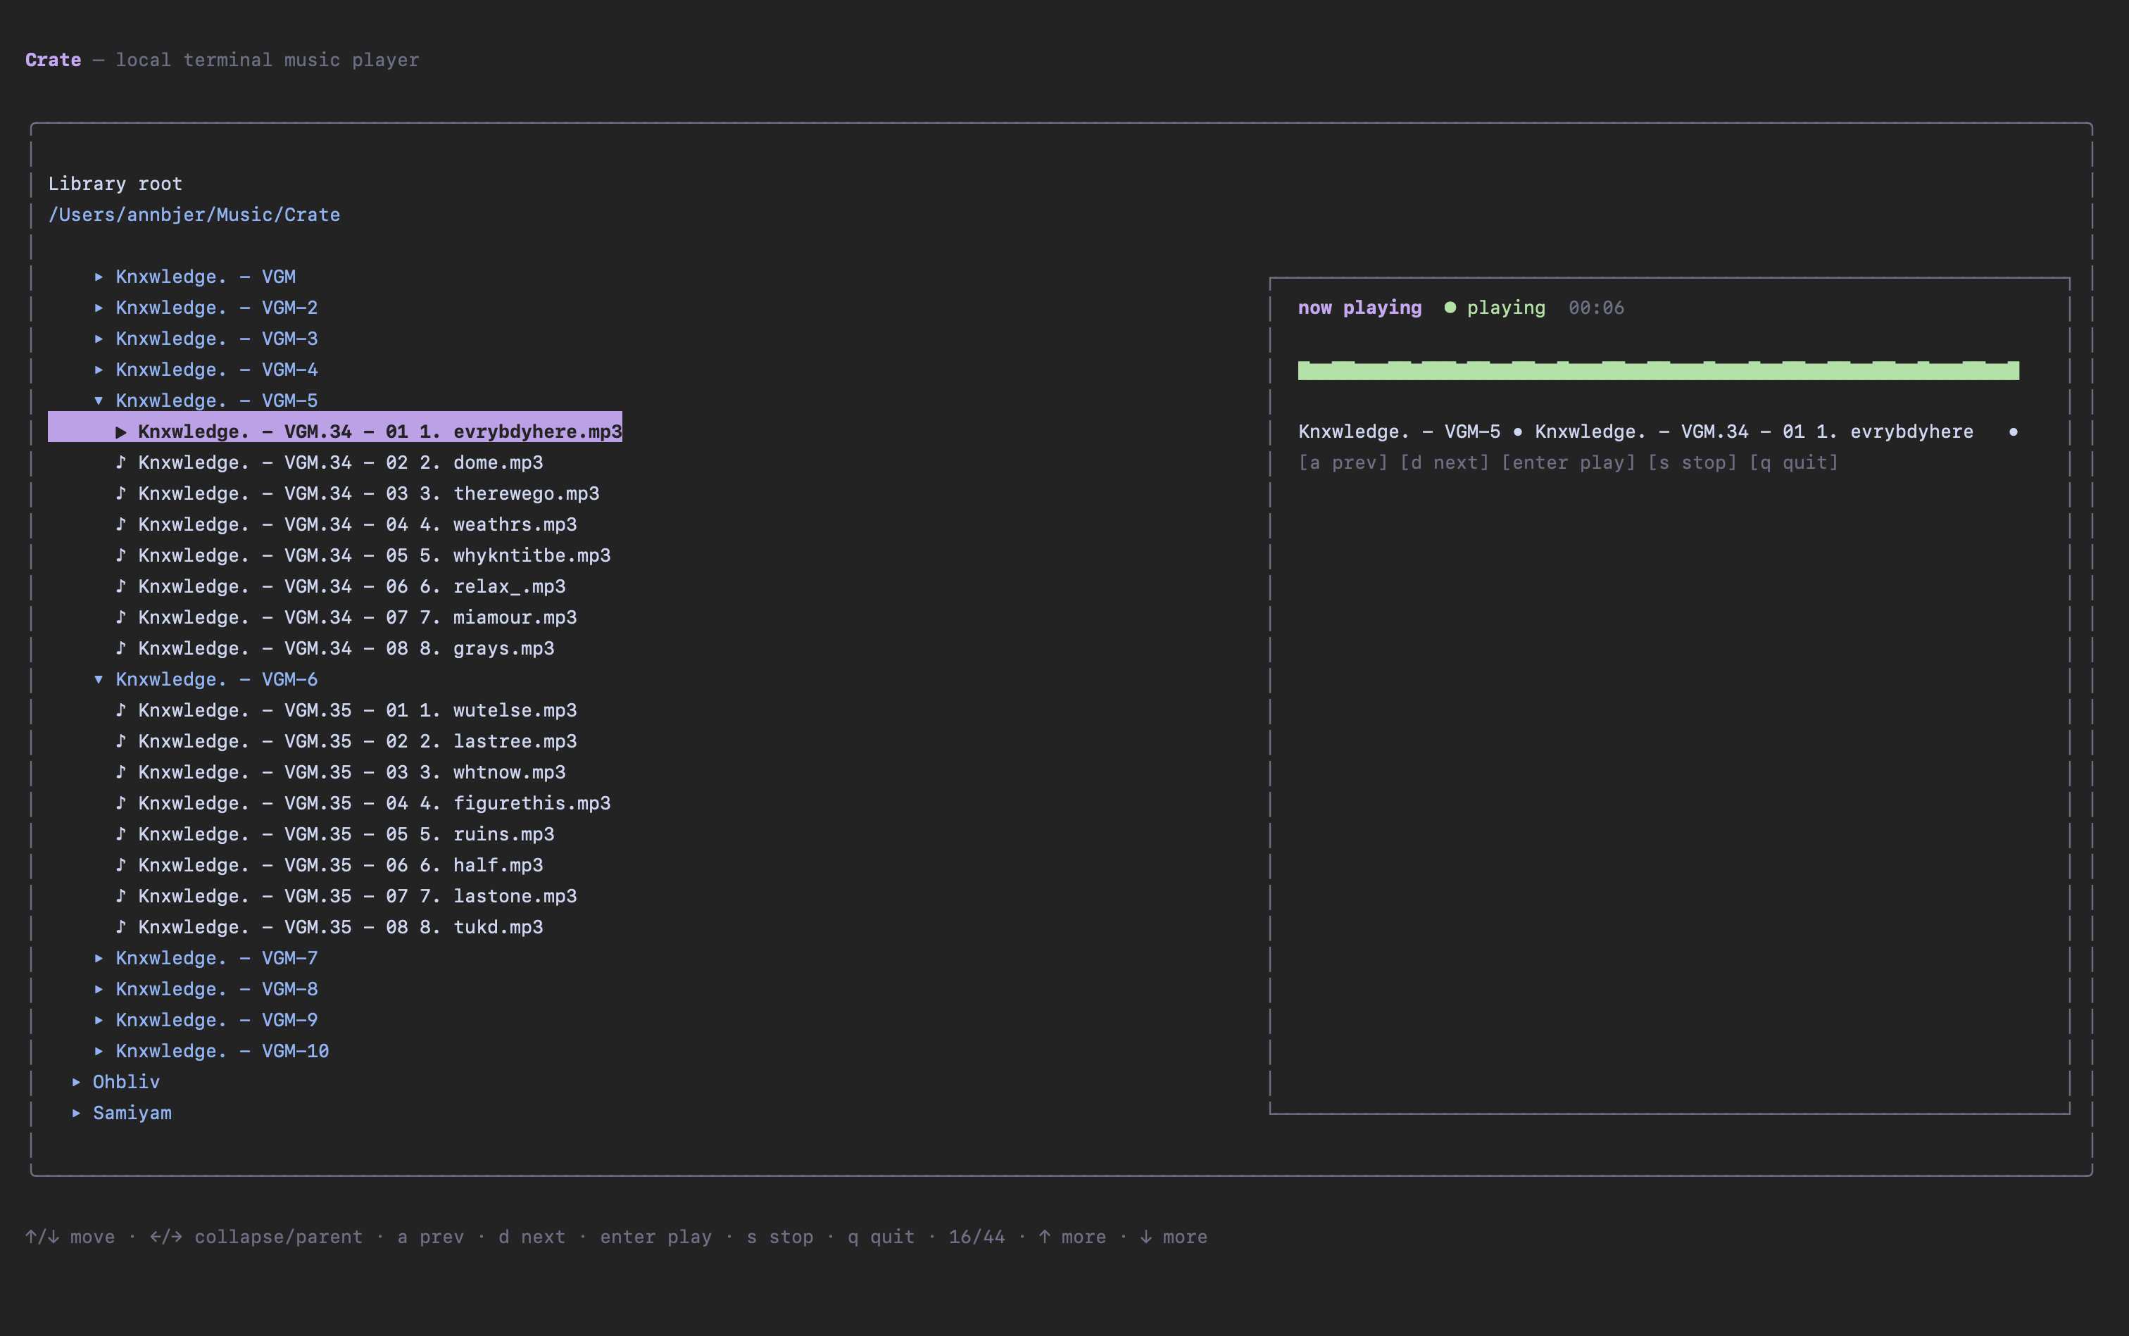Click the /Users/annbjer/Music/Crate library path
This screenshot has width=2129, height=1336.
click(x=194, y=215)
